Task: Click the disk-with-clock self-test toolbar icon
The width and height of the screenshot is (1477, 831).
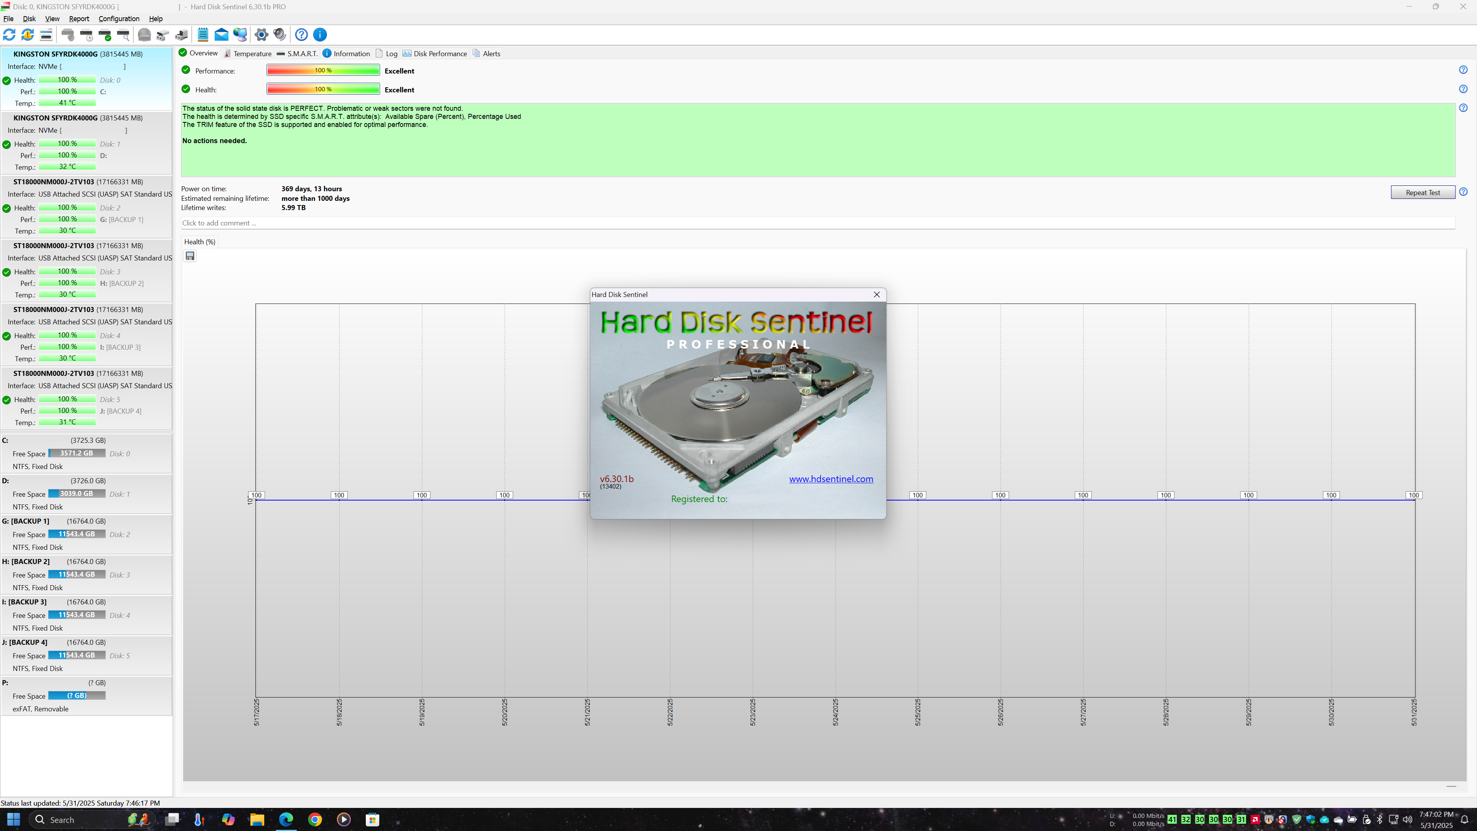Action: tap(87, 34)
